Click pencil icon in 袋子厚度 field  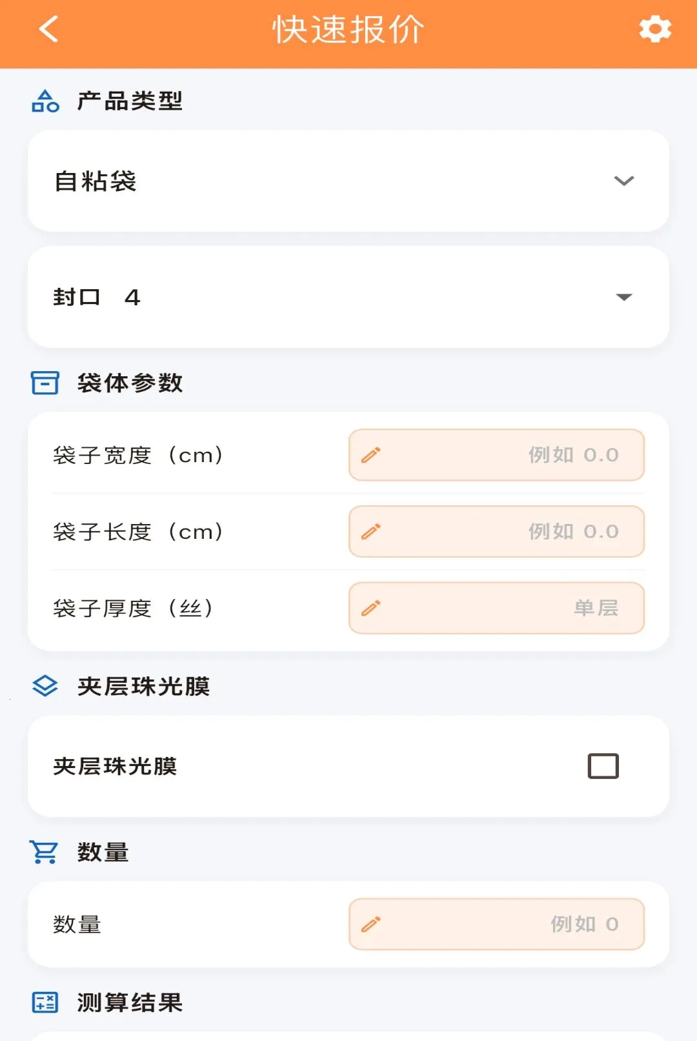[371, 608]
